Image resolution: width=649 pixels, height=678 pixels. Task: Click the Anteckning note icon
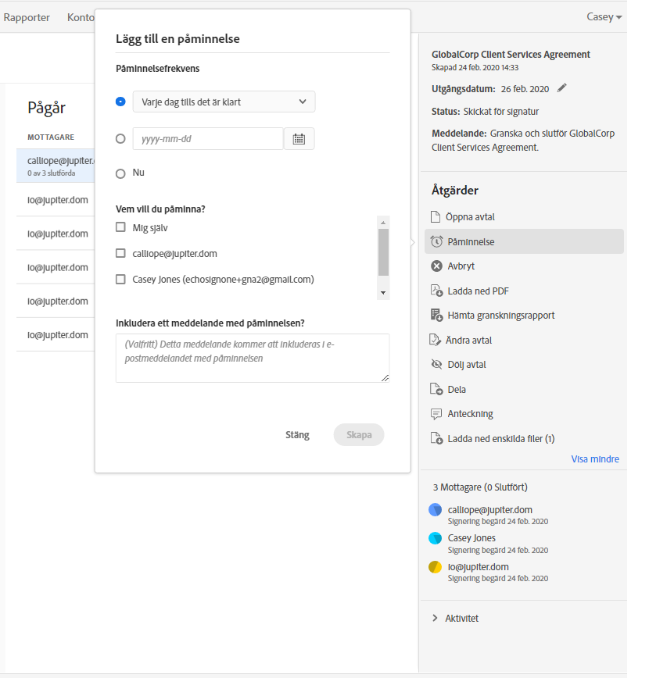point(436,414)
